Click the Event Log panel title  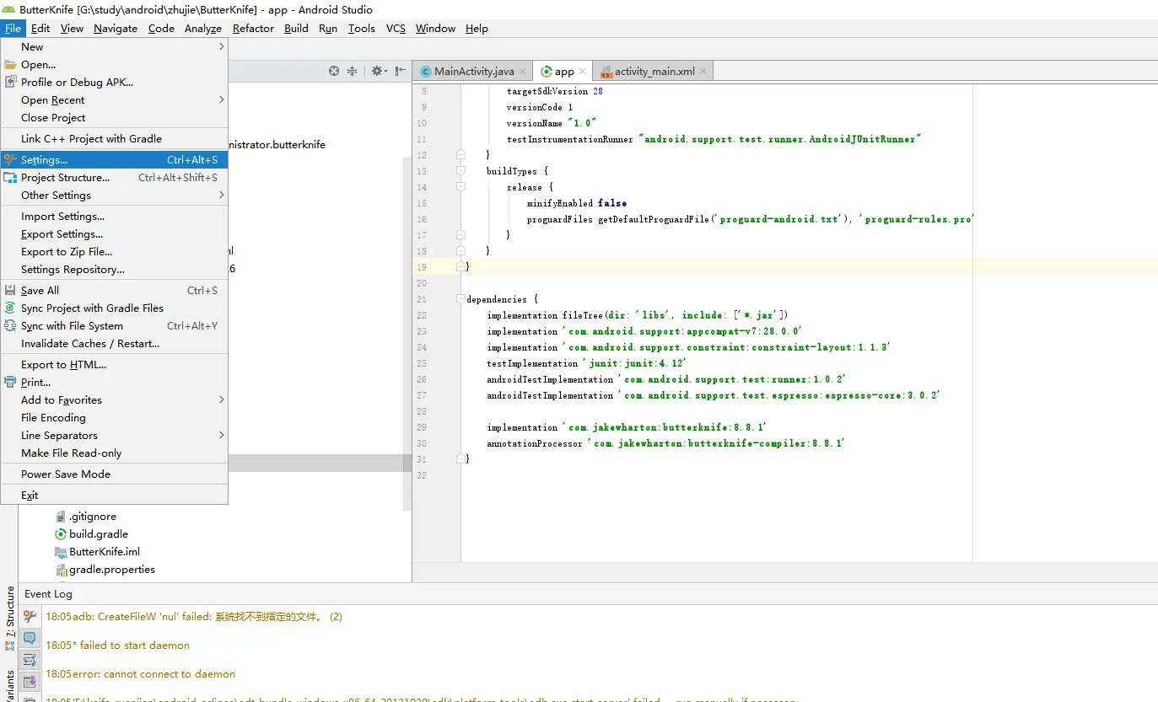coord(48,593)
